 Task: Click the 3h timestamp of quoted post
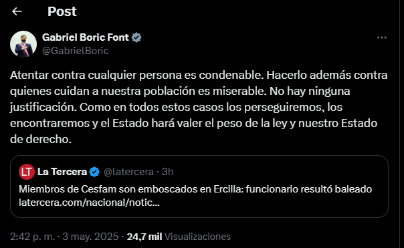click(x=167, y=172)
